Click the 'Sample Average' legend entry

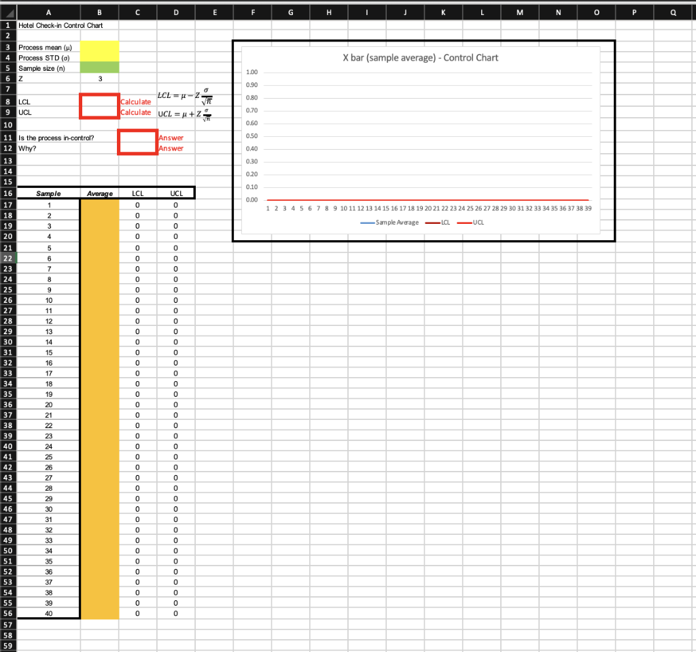tap(389, 223)
